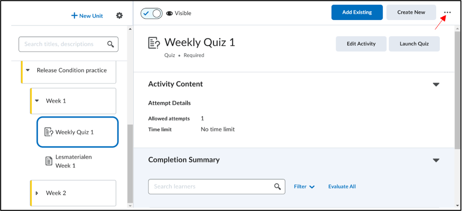462x211 pixels.
Task: Click the quiz icon in the sidebar's Weekly Quiz 1 item
Action: pos(49,132)
